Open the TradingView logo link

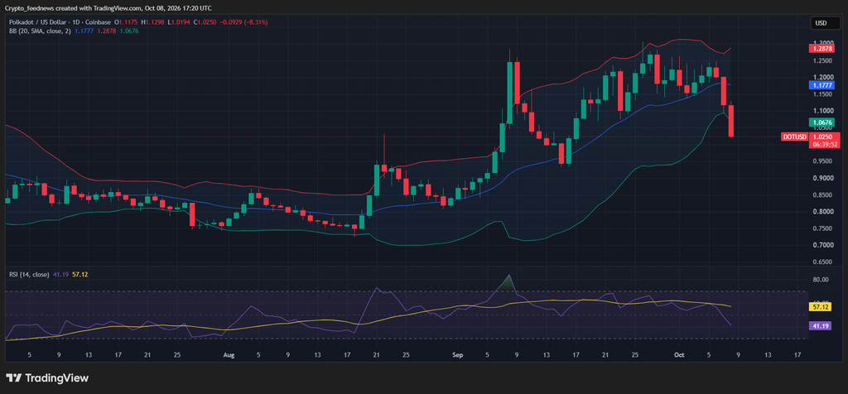coord(47,377)
